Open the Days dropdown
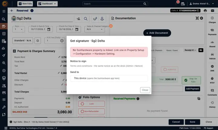The height and width of the screenshot is (130, 218). click(19, 29)
